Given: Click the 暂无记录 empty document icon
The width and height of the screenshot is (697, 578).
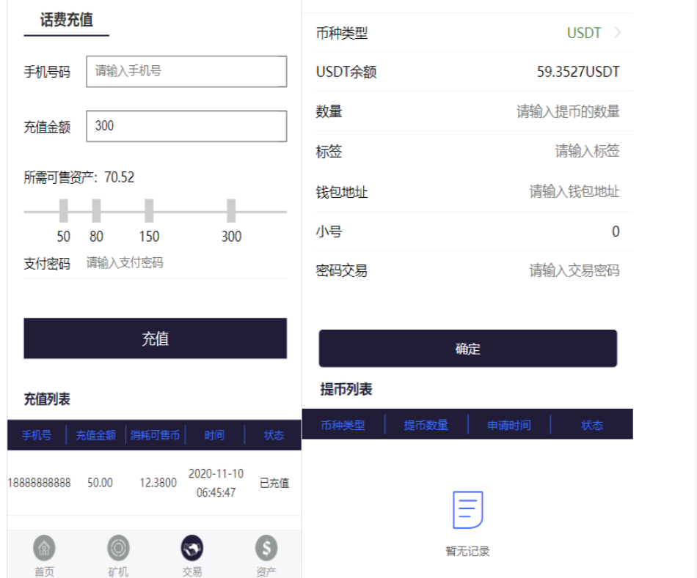Looking at the screenshot, I should [467, 510].
